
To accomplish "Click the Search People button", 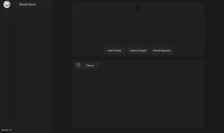I will [x=138, y=51].
